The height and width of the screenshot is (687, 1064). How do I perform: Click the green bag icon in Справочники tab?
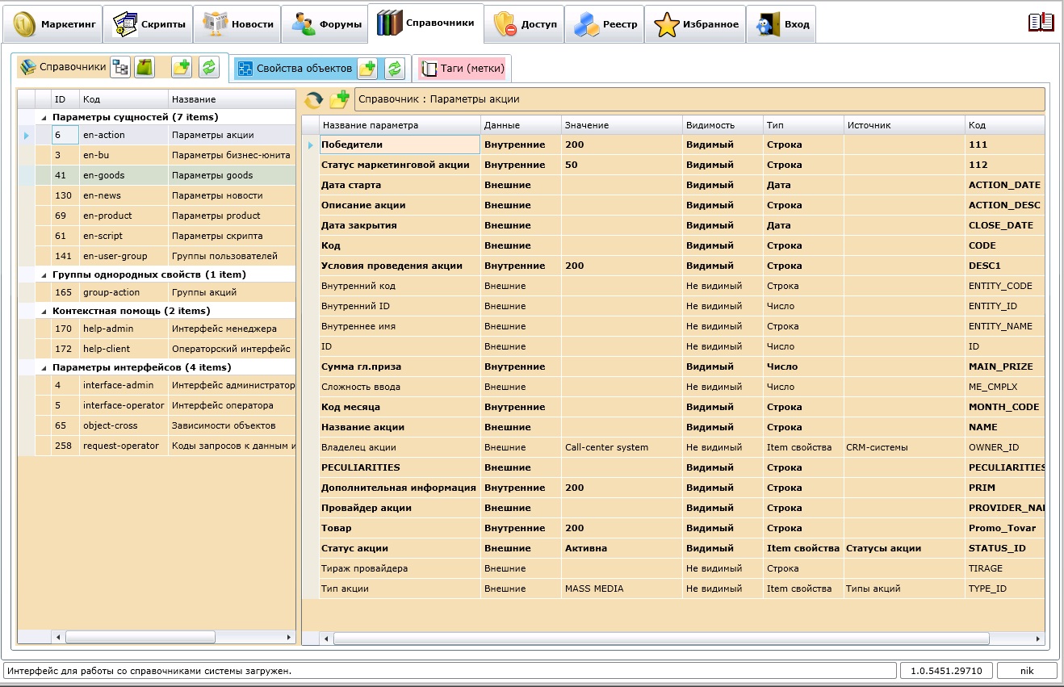click(x=145, y=68)
